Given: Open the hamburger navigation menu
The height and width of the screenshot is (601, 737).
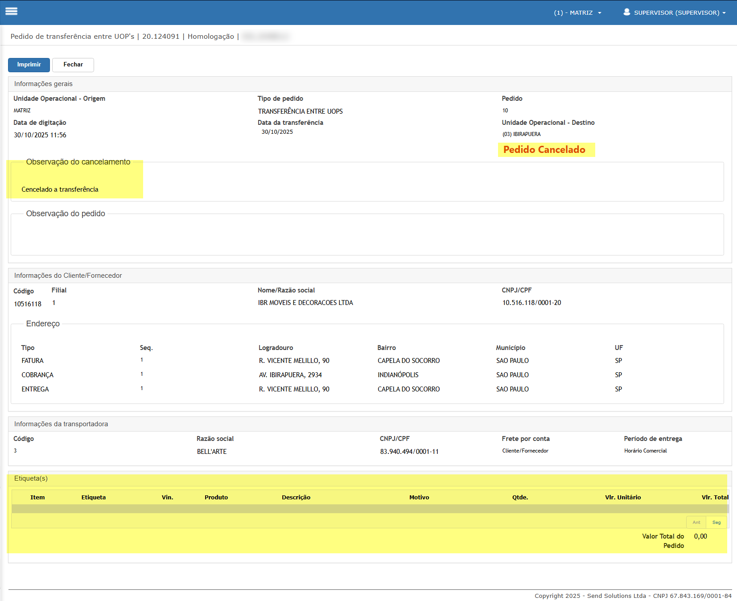Looking at the screenshot, I should [x=12, y=12].
